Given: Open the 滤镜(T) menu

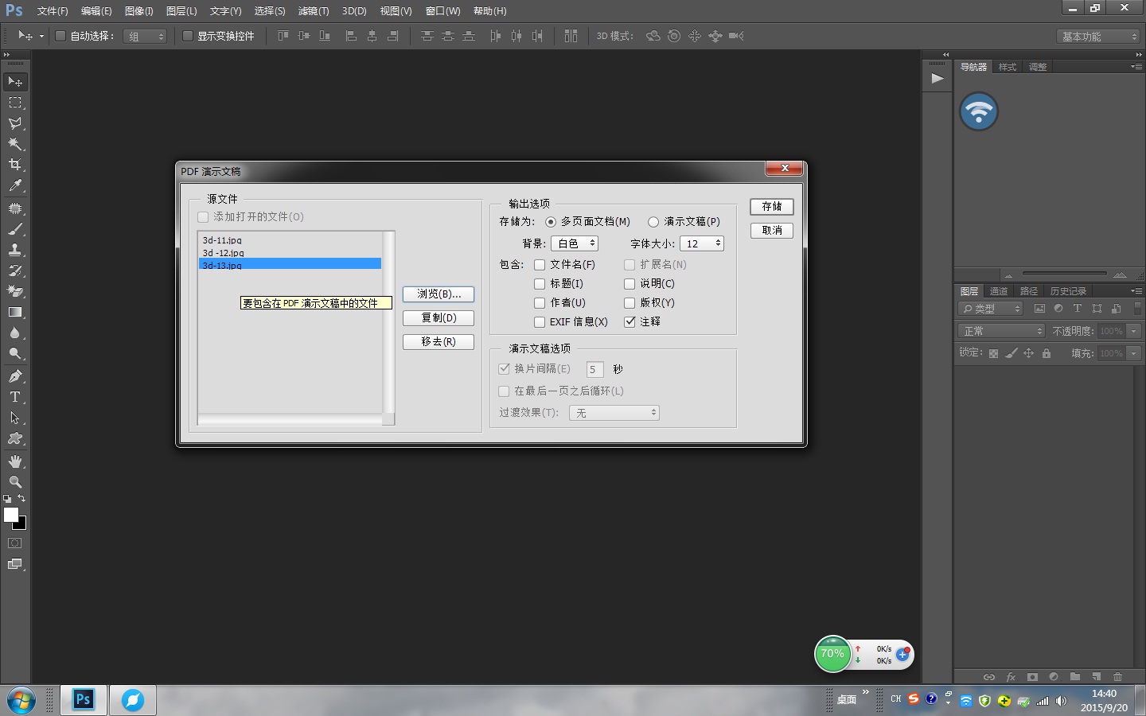Looking at the screenshot, I should [x=313, y=11].
